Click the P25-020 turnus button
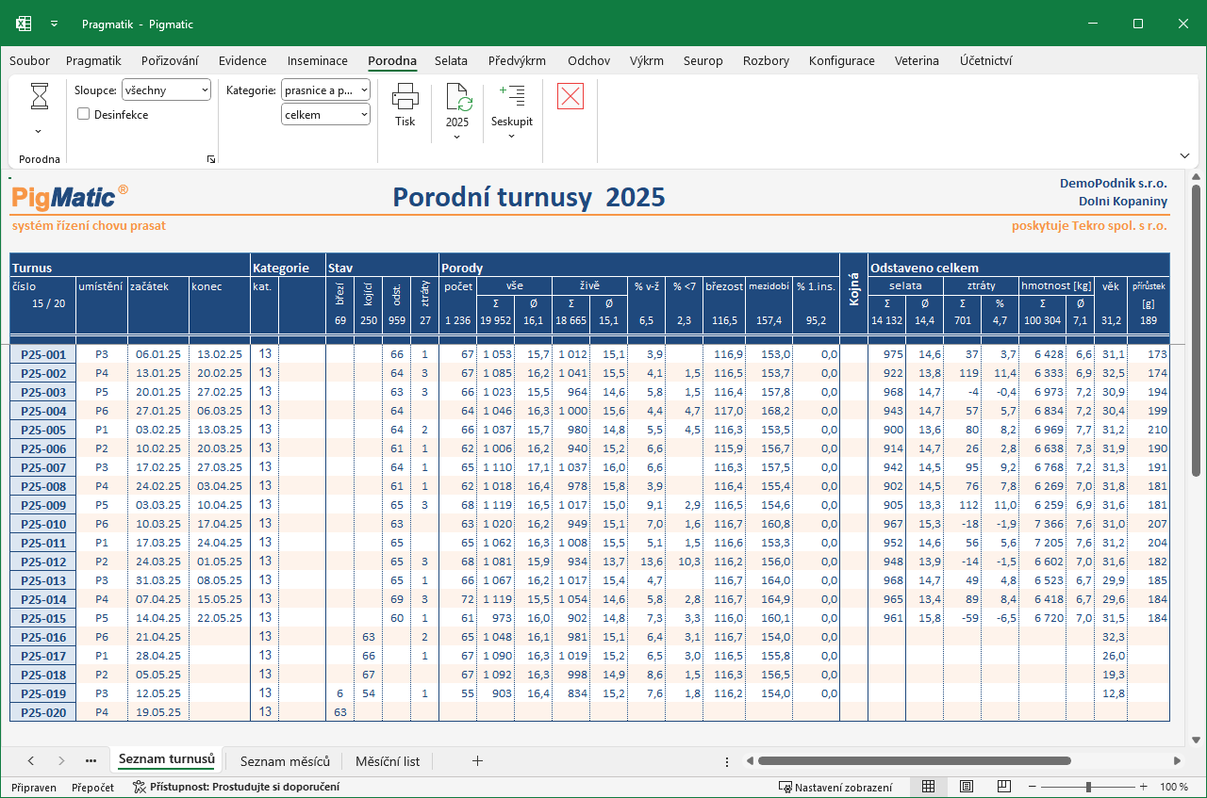Screen dimensions: 1207x798 [x=43, y=712]
